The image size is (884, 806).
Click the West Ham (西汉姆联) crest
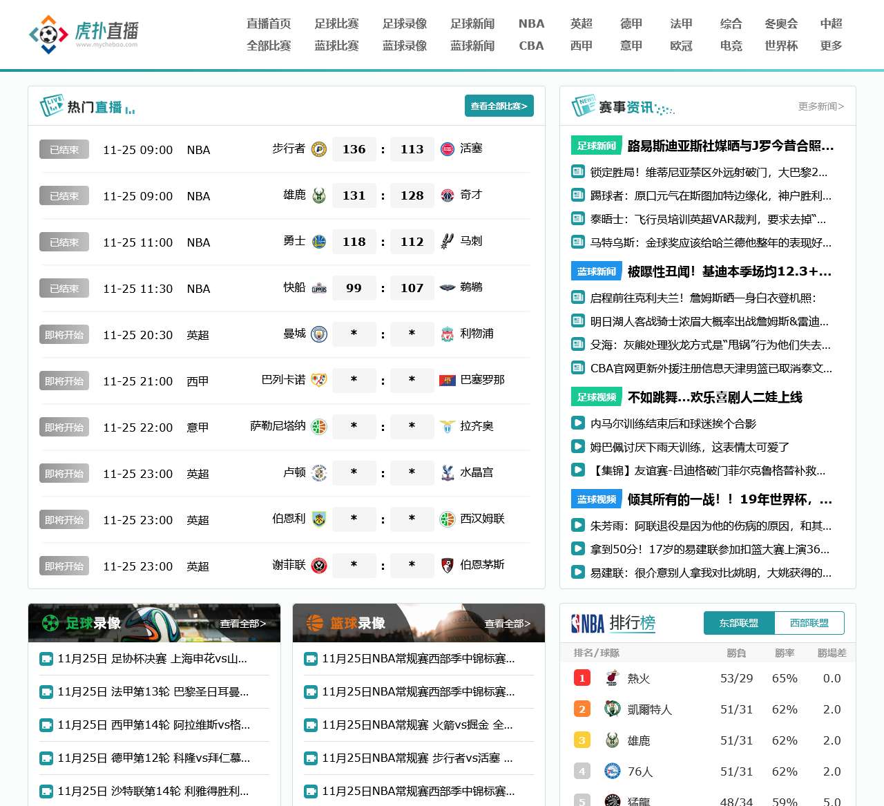[448, 519]
